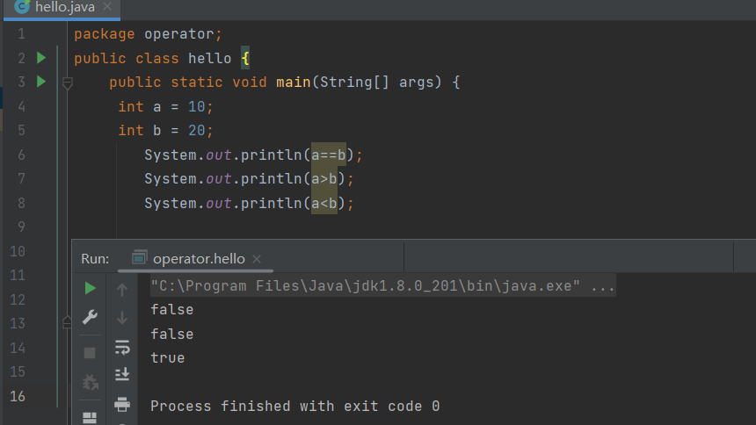Close the hello.java editor tab
756x425 pixels.
(x=107, y=7)
